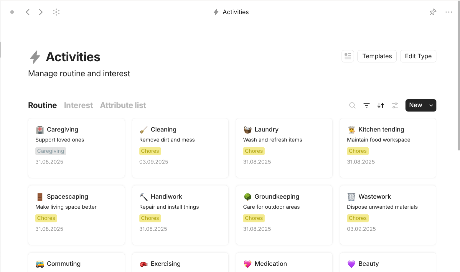Pin the Activities page
The image size is (460, 272).
tap(433, 12)
